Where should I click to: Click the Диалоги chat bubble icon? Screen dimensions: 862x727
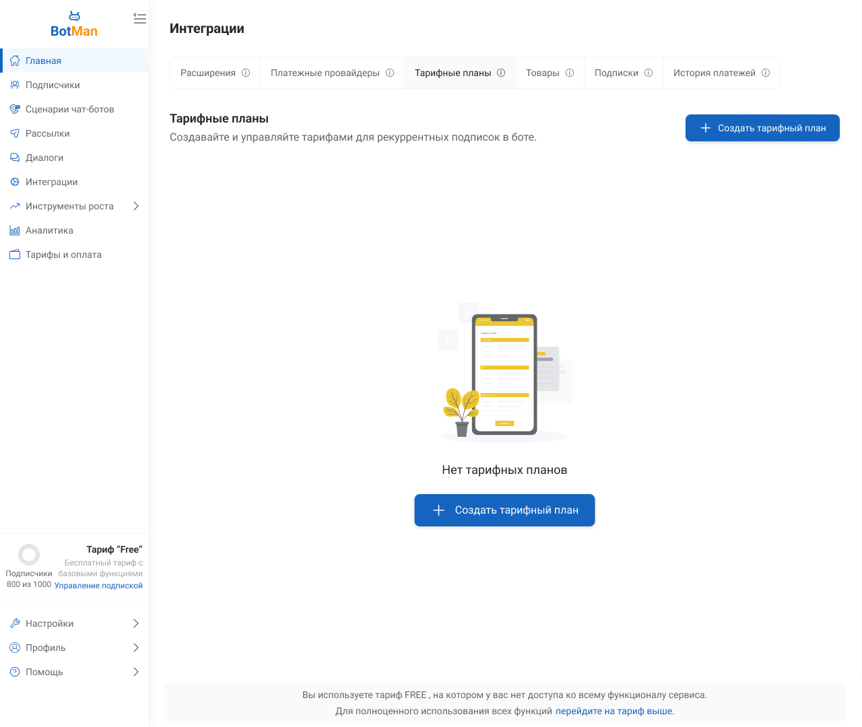pos(15,158)
